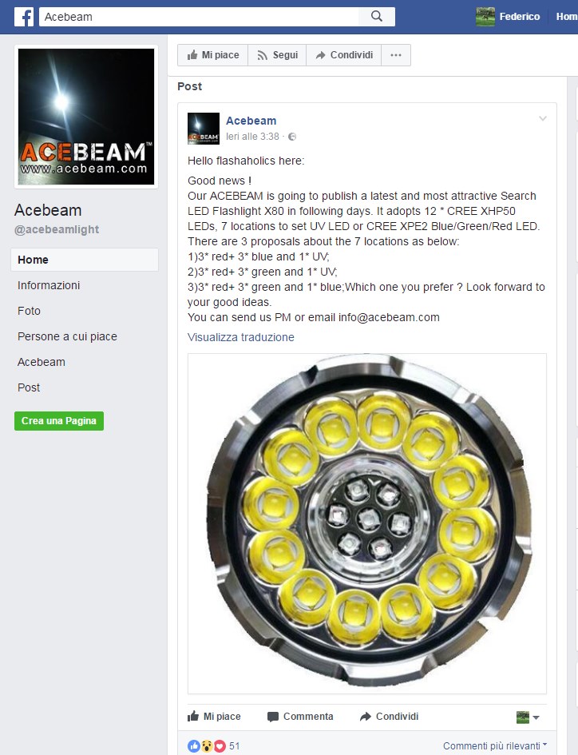Expand the post options chevron
This screenshot has width=578, height=755.
[x=542, y=118]
